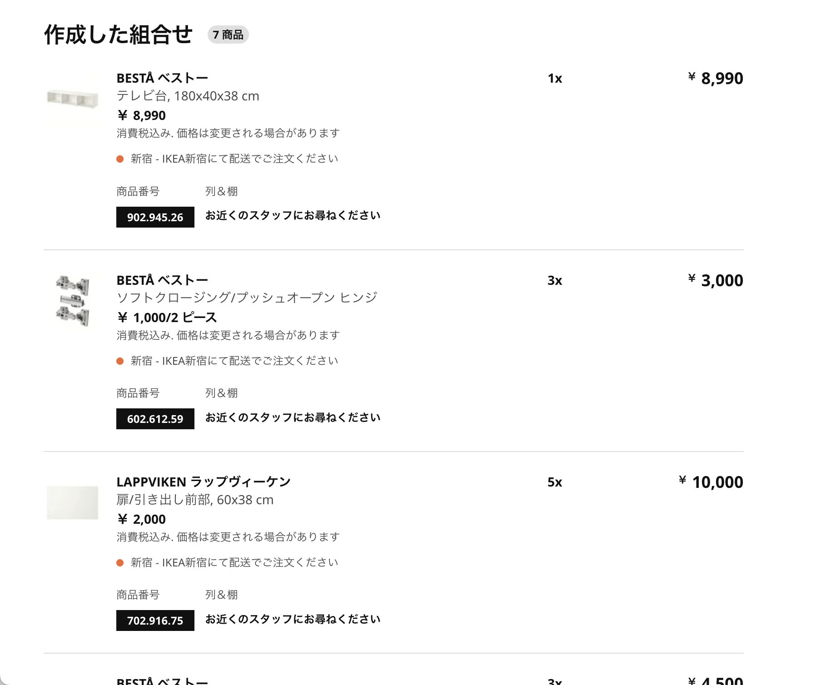Click the 5x quantity for LAPPVIKEN

point(555,482)
